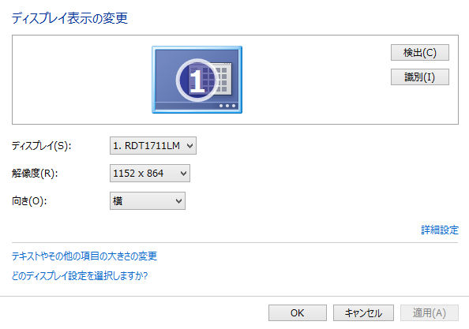469x329 pixels.
Task: Click the ディスプレイ(S): label
Action: [42, 146]
